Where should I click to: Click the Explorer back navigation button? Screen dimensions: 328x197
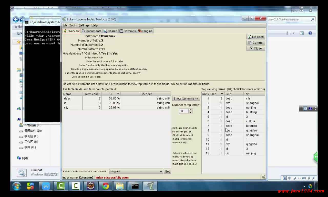pyautogui.click(x=16, y=19)
